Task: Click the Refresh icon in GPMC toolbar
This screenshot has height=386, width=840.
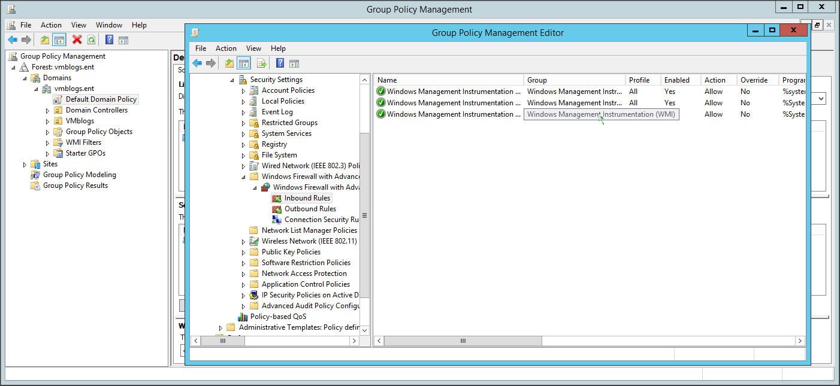Action: [91, 40]
